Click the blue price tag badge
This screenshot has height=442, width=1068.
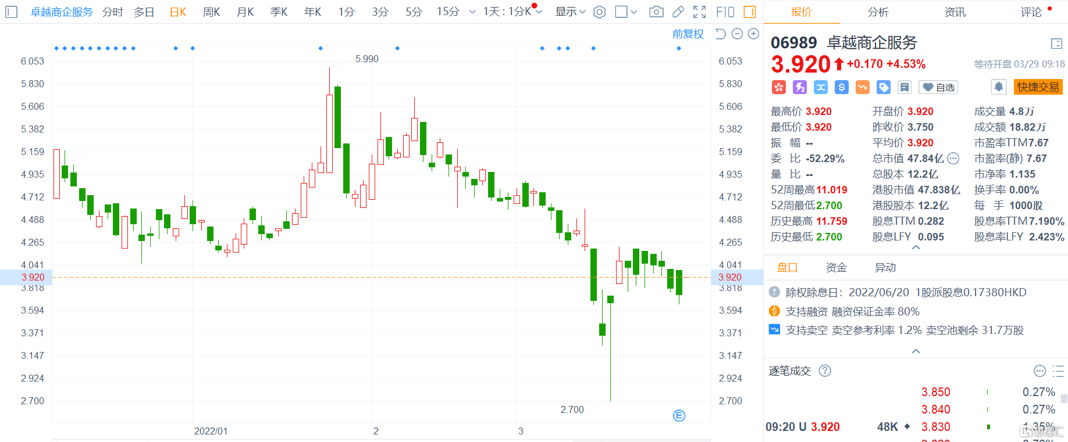coord(884,87)
